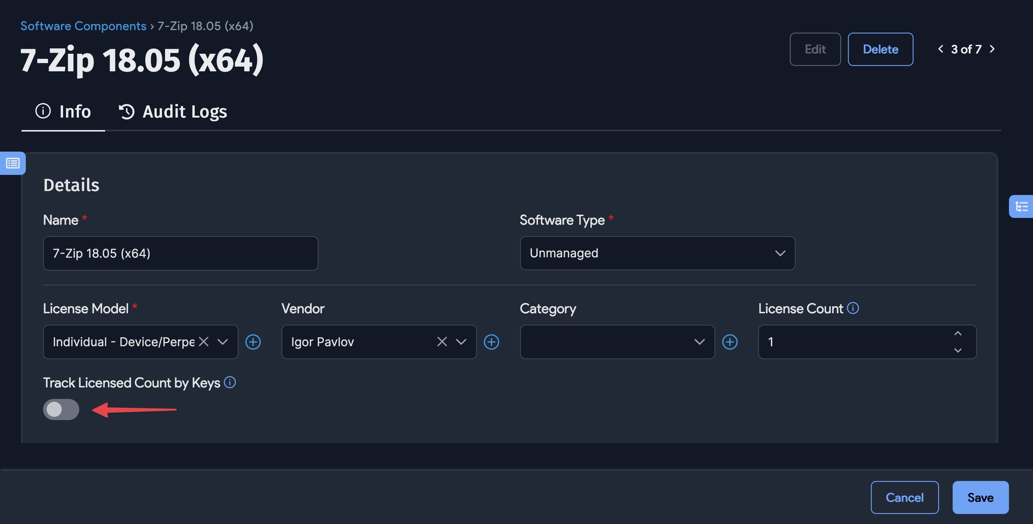Viewport: 1033px width, 524px height.
Task: Show Track Licensed Count by Keys info icon
Action: click(x=230, y=382)
